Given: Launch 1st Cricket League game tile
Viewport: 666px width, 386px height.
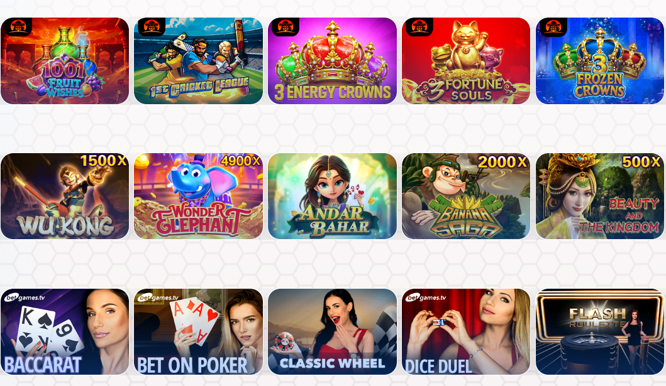Looking at the screenshot, I should [198, 61].
